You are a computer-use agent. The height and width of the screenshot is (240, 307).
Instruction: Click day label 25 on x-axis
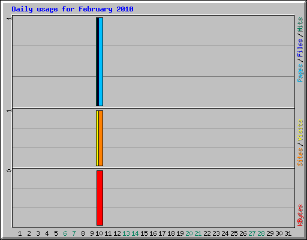pos(234,233)
